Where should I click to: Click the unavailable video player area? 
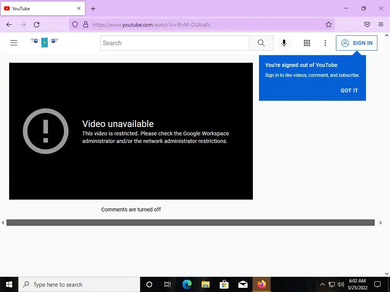[131, 131]
